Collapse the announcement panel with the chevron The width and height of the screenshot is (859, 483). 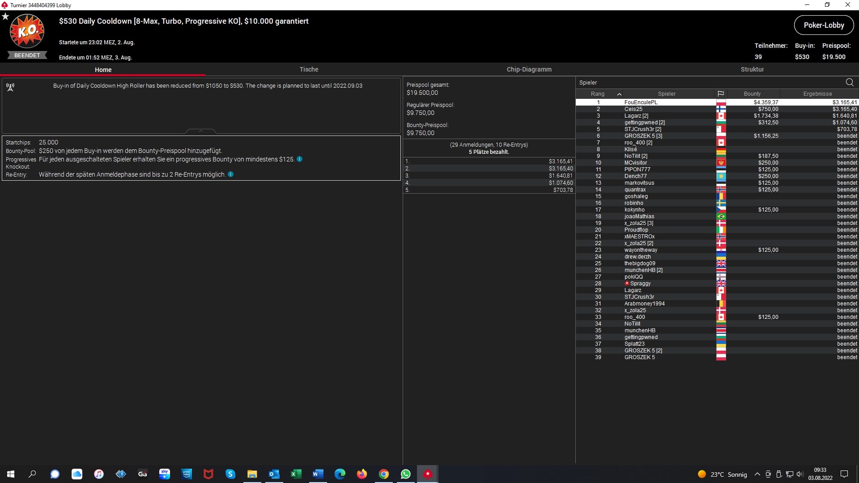(x=201, y=131)
